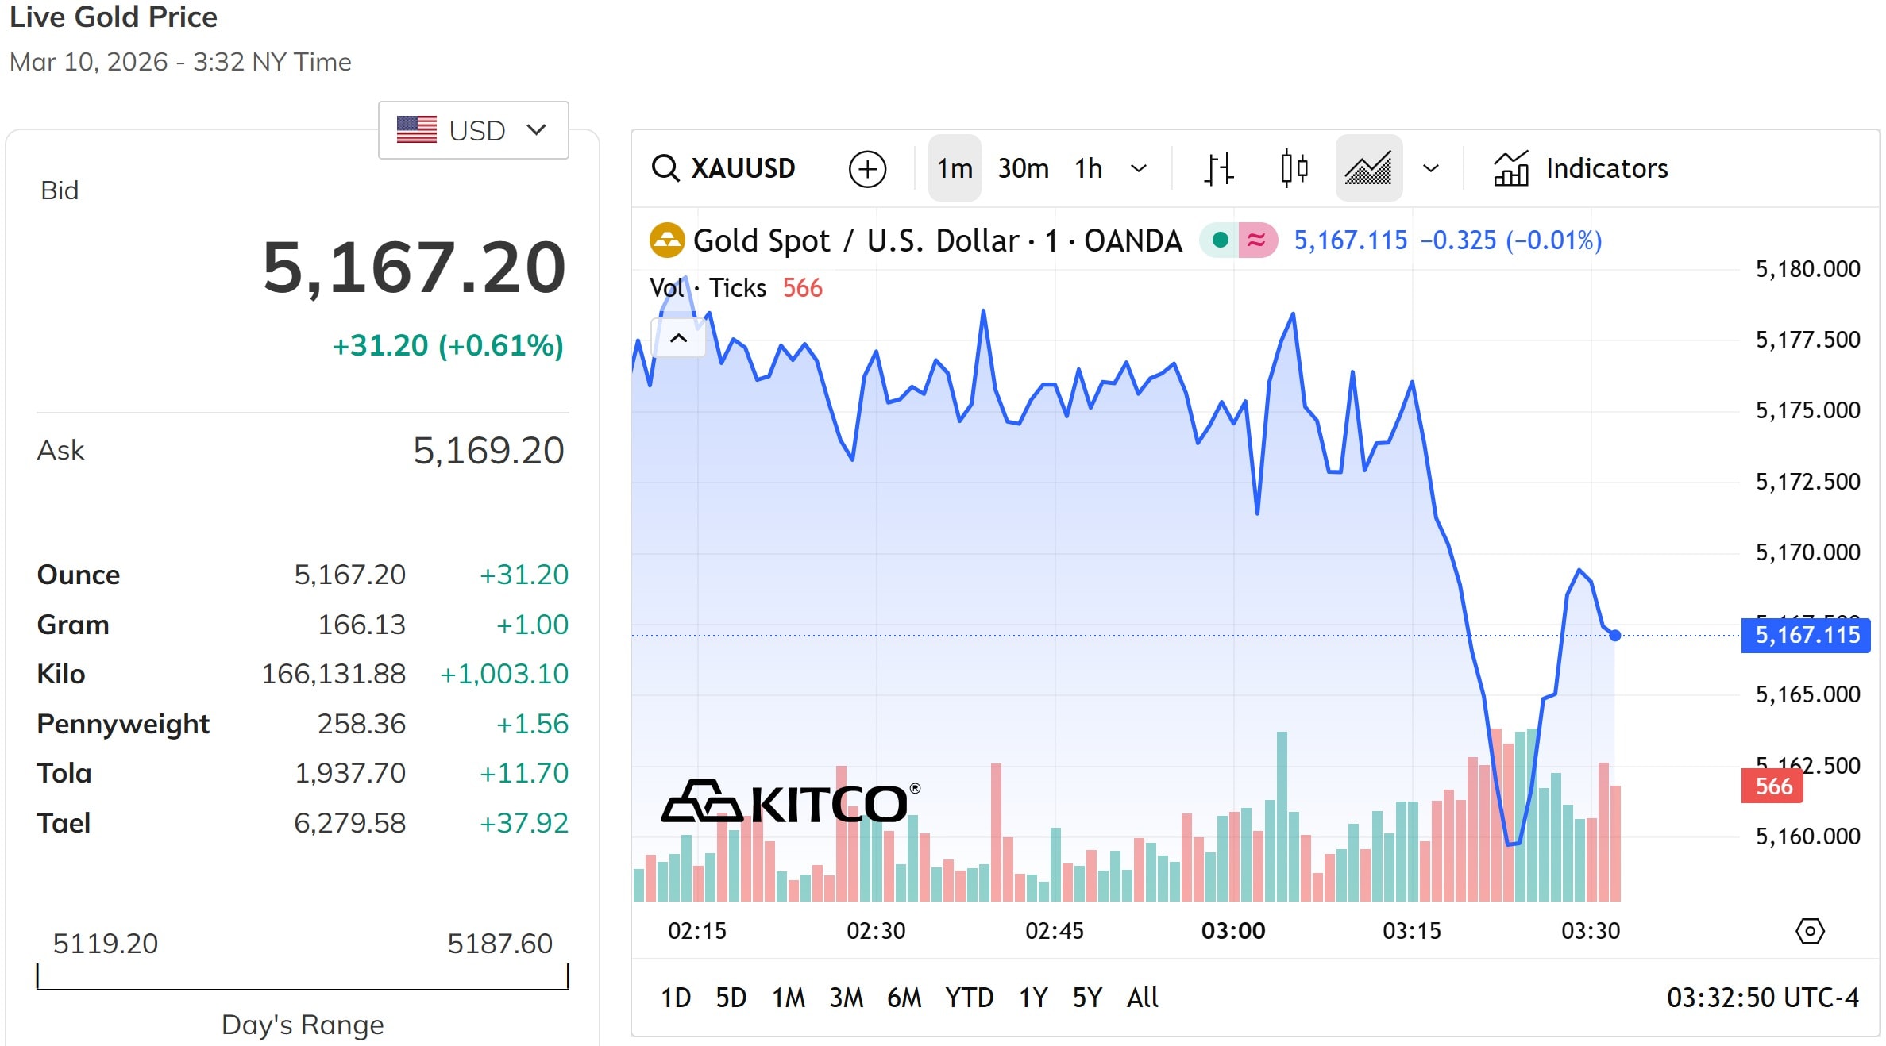
Task: Toggle the pink data delay indicator
Action: (x=1256, y=240)
